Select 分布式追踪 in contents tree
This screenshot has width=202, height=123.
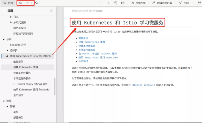[19, 22]
